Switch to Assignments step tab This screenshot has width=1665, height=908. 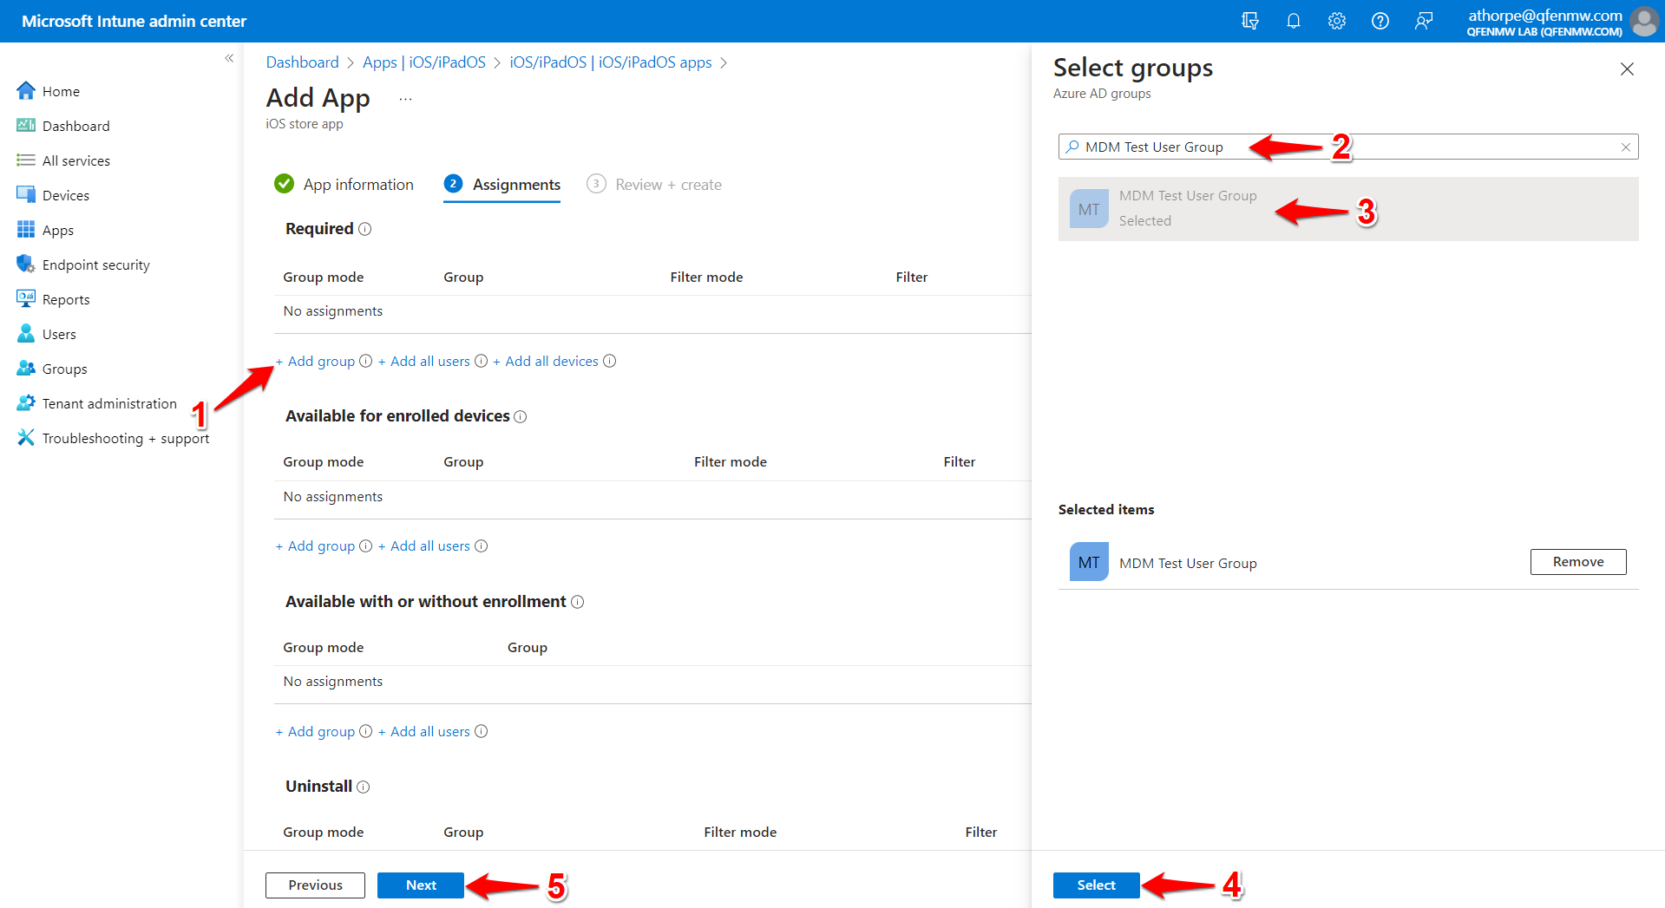click(502, 185)
